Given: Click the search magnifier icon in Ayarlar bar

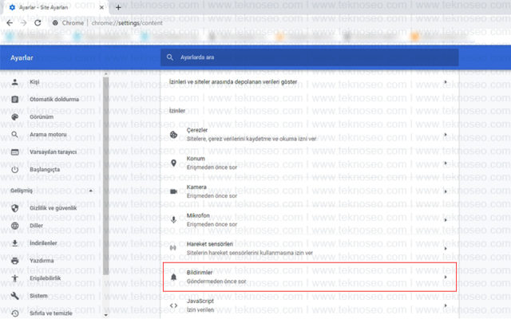Looking at the screenshot, I should 170,57.
